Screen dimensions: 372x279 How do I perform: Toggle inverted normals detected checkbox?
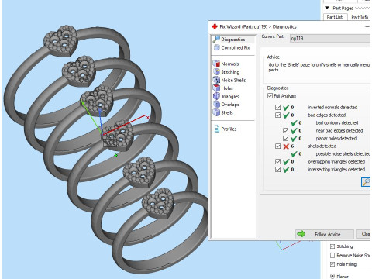(277, 107)
